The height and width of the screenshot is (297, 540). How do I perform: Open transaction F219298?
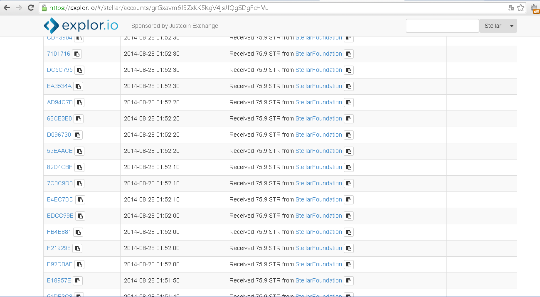click(x=59, y=248)
